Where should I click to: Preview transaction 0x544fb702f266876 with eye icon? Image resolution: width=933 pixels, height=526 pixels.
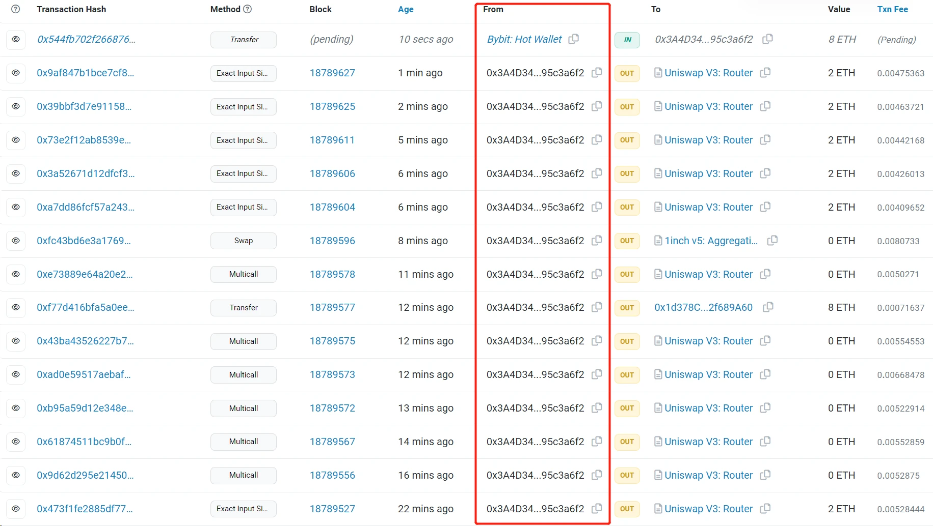tap(16, 40)
